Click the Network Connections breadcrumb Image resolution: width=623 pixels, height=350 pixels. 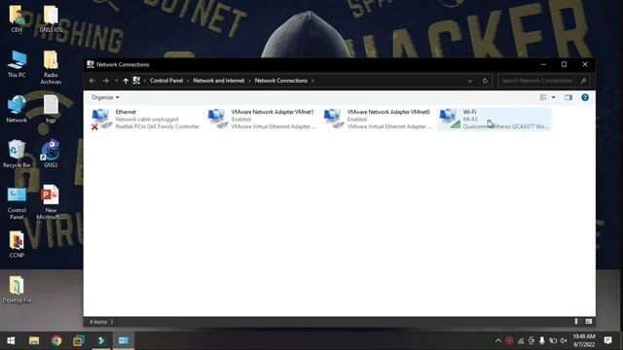[281, 81]
